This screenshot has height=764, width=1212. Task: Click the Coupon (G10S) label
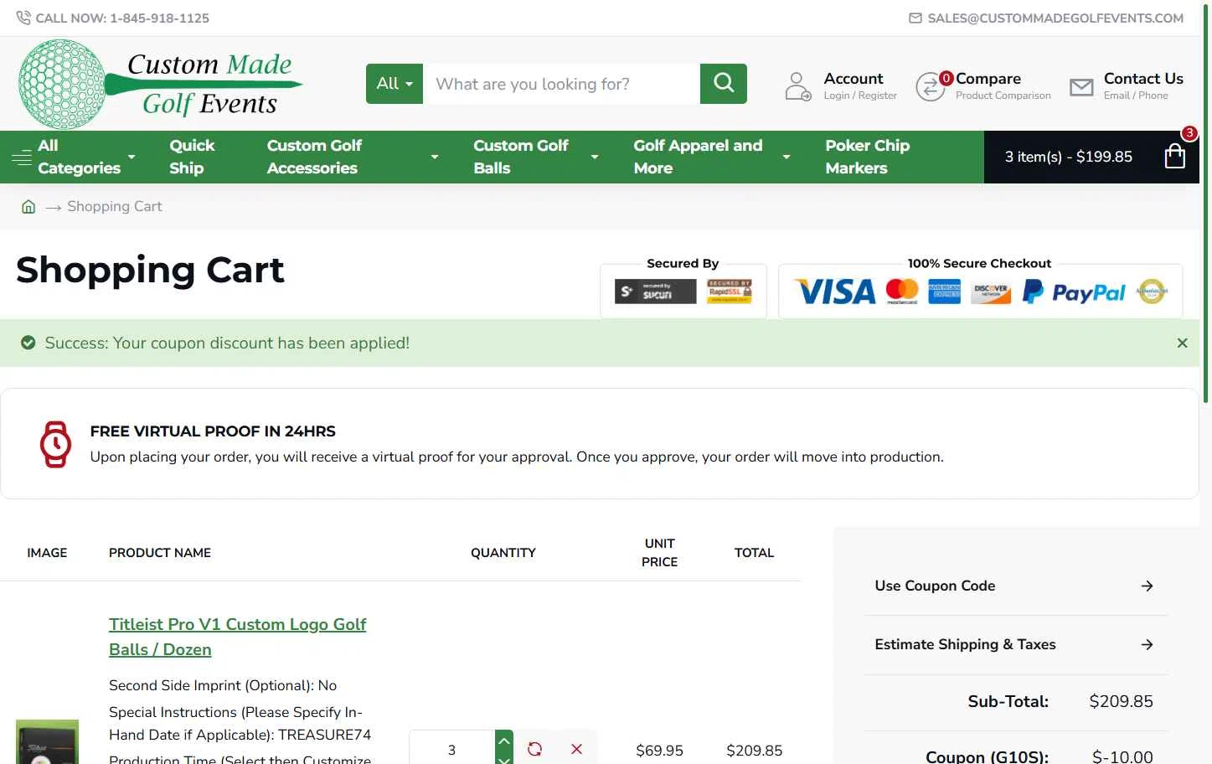[x=987, y=756]
